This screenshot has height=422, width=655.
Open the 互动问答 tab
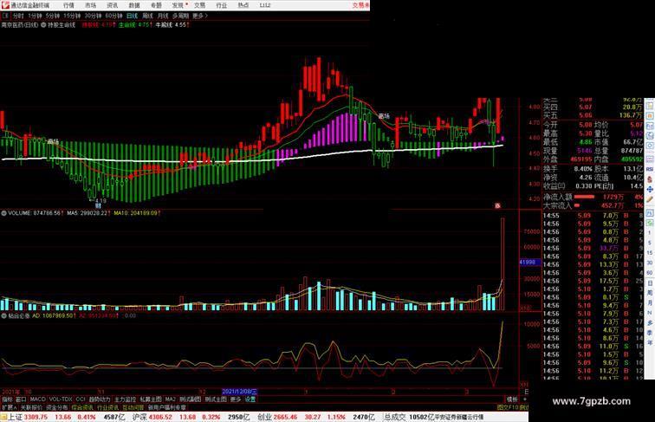pyautogui.click(x=133, y=407)
